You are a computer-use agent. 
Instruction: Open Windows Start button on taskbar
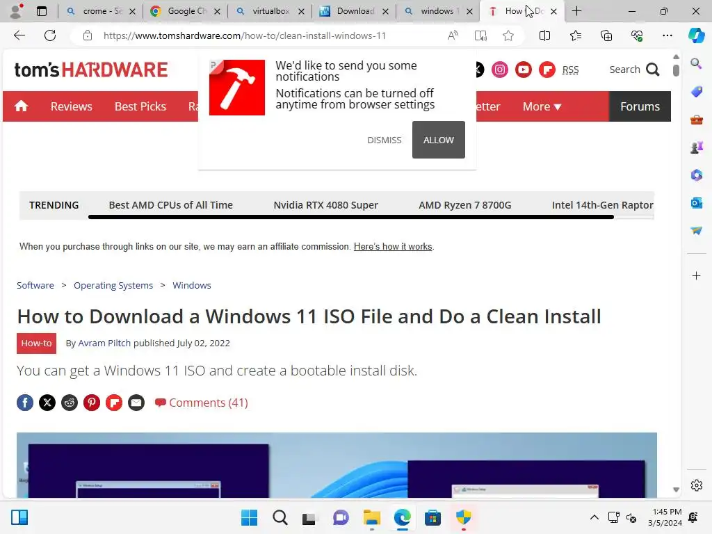coord(249,517)
